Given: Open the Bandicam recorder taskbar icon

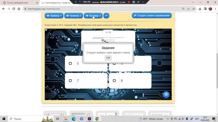Looking at the screenshot, I should [x=89, y=119].
